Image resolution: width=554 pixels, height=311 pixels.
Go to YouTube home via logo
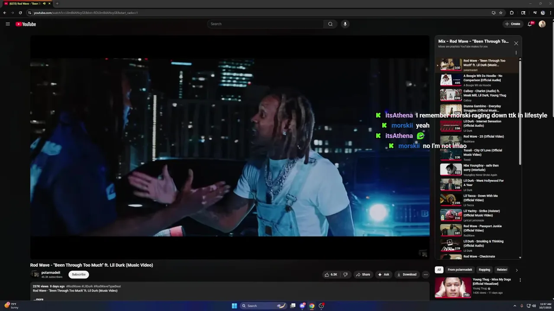coord(26,24)
